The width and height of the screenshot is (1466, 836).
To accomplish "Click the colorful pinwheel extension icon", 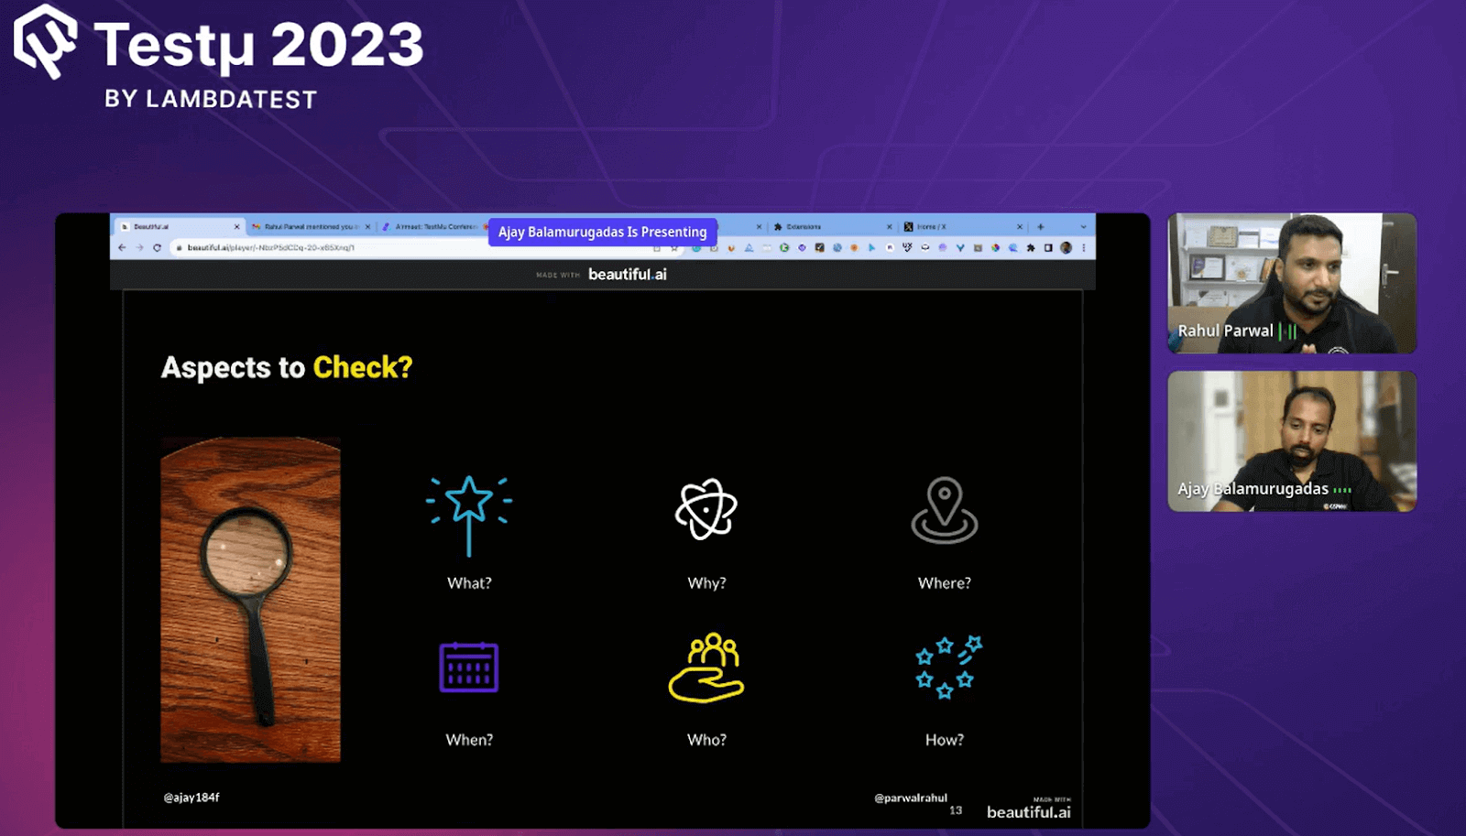I will 995,247.
